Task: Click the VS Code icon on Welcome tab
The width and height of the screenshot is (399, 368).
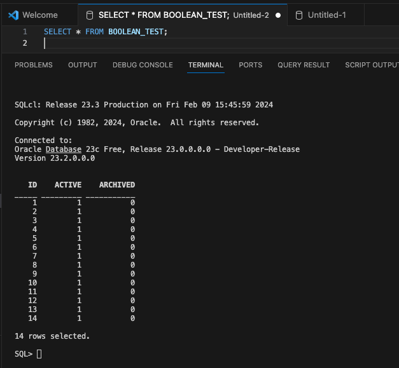Action: point(13,15)
